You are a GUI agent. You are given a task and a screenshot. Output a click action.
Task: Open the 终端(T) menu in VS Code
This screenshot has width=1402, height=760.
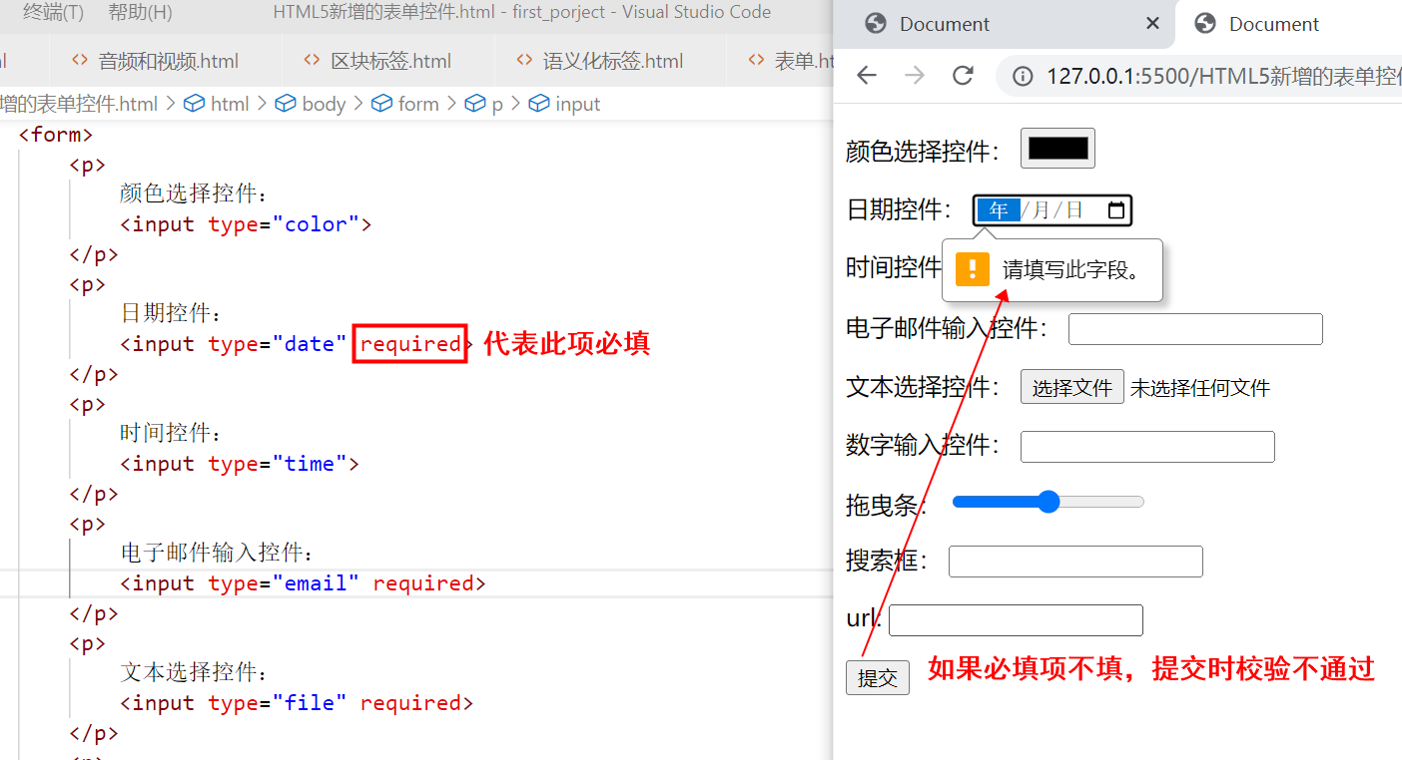54,12
